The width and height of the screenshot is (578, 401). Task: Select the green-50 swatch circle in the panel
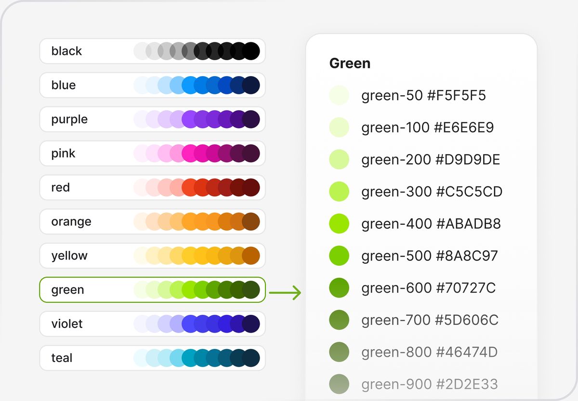pos(339,95)
